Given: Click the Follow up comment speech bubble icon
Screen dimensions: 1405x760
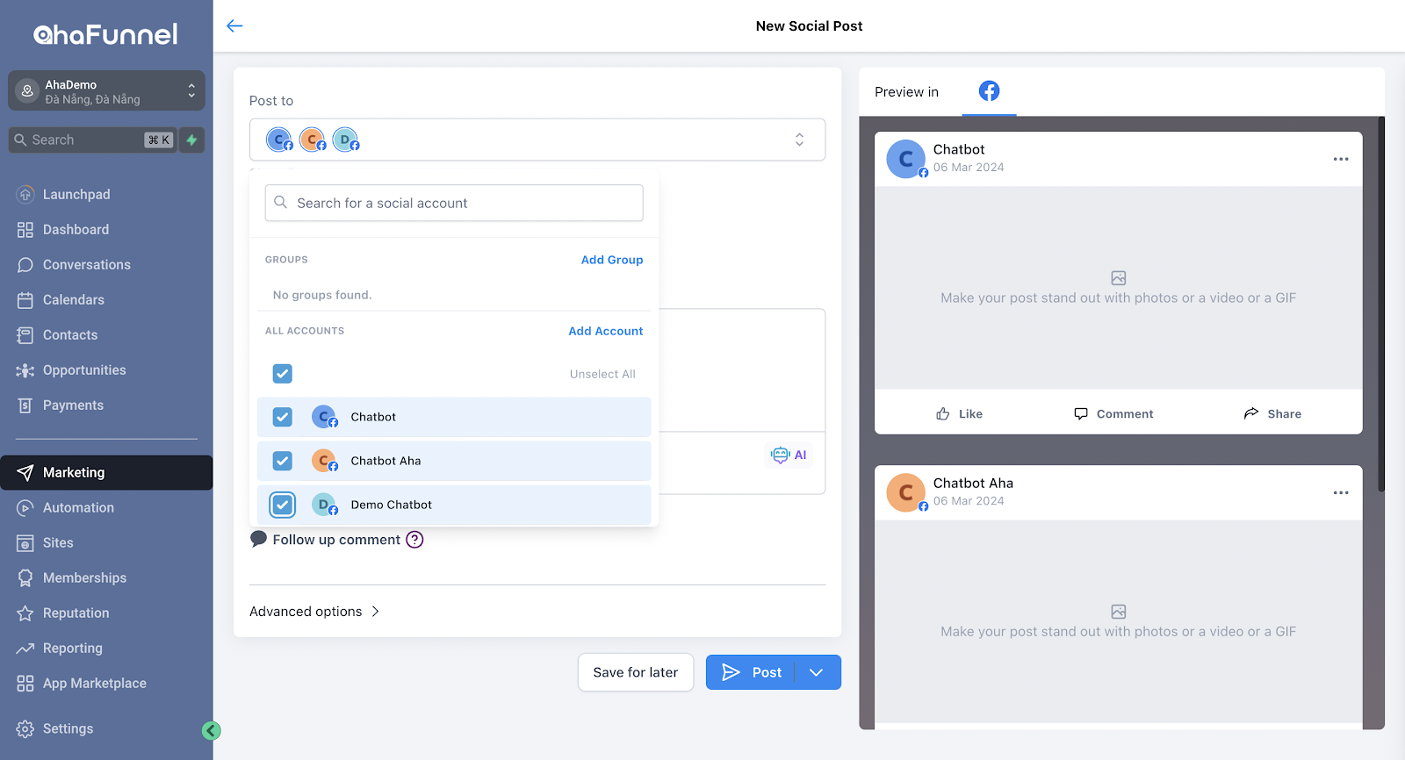Looking at the screenshot, I should [x=258, y=539].
